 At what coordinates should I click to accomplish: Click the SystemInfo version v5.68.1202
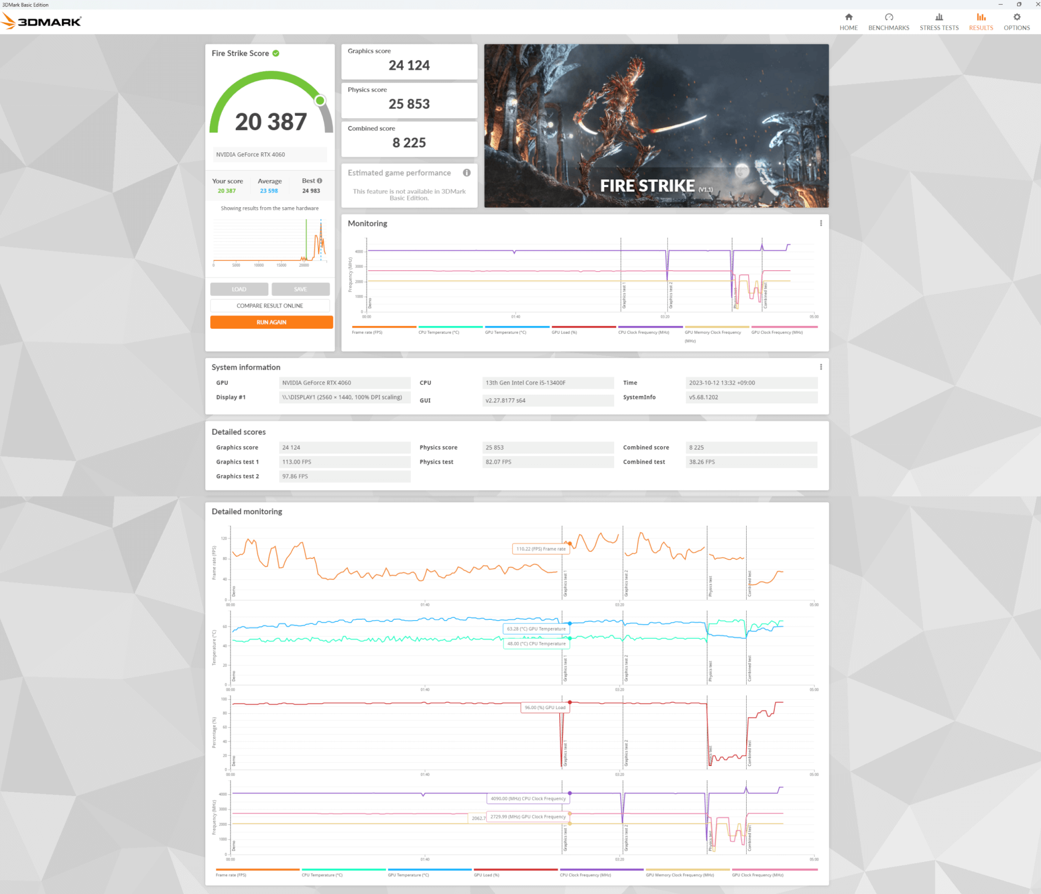[x=751, y=397]
